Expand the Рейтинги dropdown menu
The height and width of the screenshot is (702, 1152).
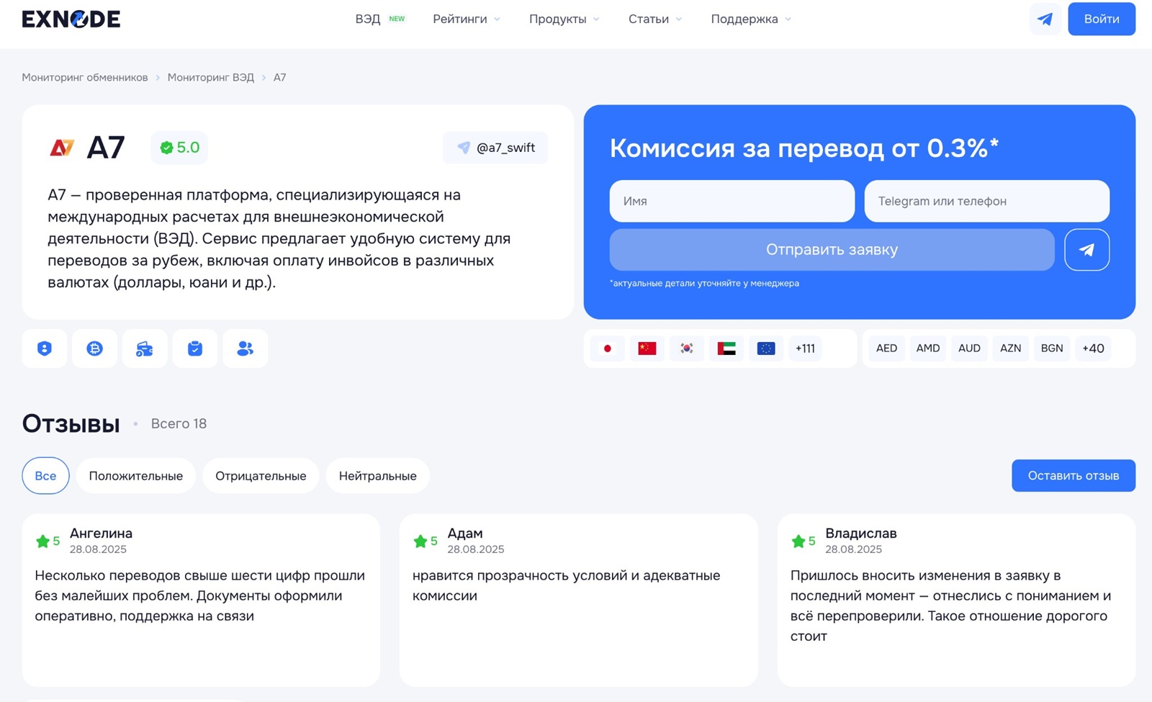tap(467, 19)
